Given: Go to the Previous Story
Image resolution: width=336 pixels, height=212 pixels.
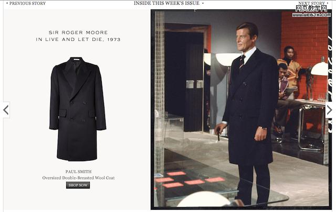Looking at the screenshot, I should (25, 3).
